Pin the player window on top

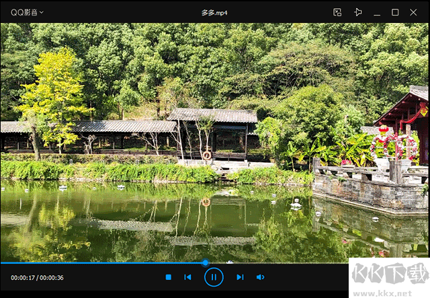pos(357,12)
